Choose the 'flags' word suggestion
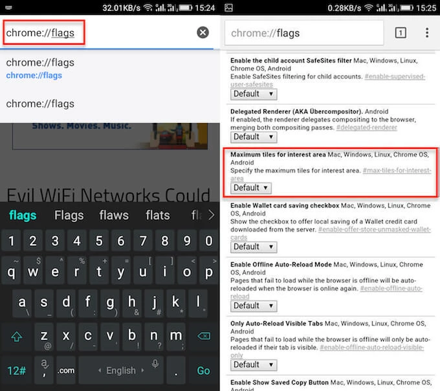Screen dimensions: 440x391 click(23, 216)
